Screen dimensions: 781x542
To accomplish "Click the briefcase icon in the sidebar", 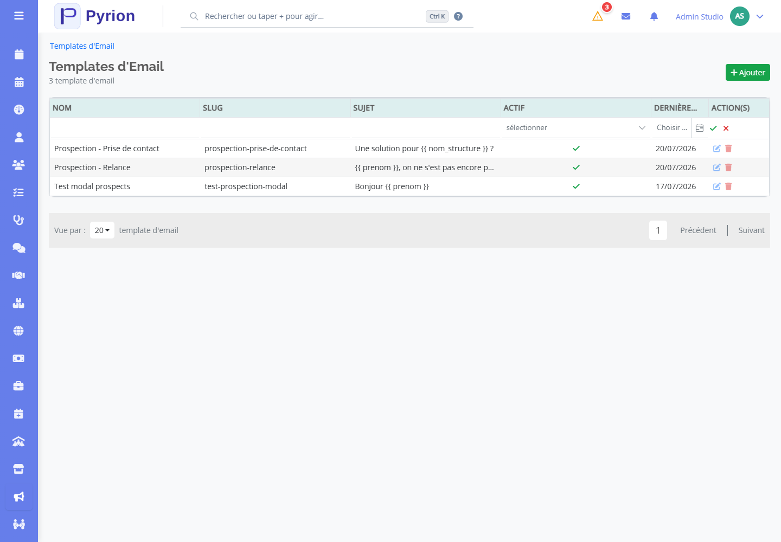I will tap(19, 386).
